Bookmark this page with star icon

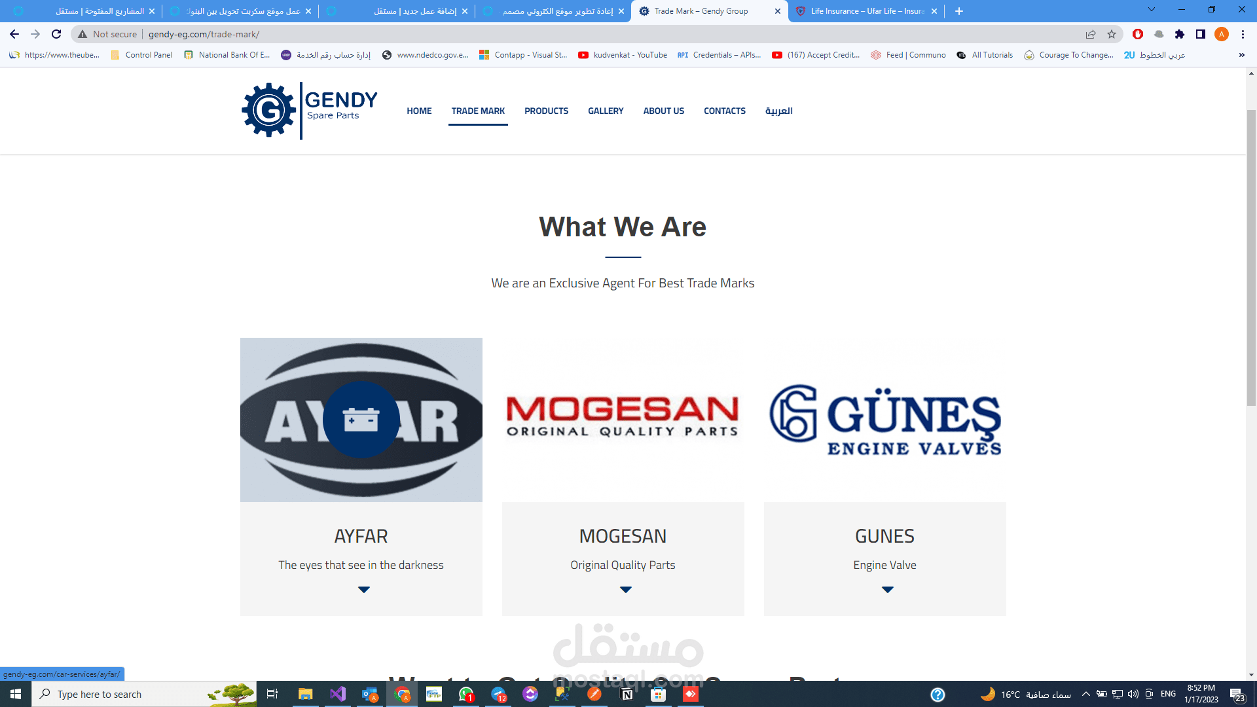pos(1112,34)
